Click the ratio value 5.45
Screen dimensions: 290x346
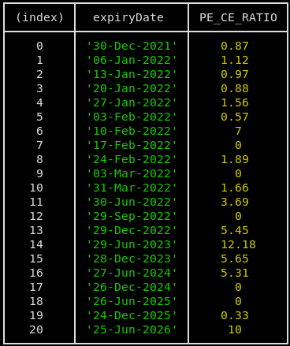tap(235, 230)
